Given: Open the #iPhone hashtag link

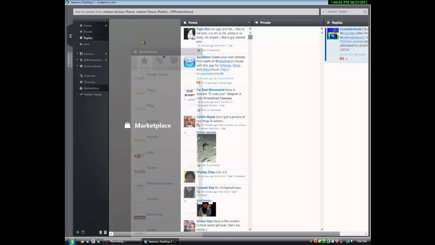Looking at the screenshot, I should pyautogui.click(x=225, y=65).
